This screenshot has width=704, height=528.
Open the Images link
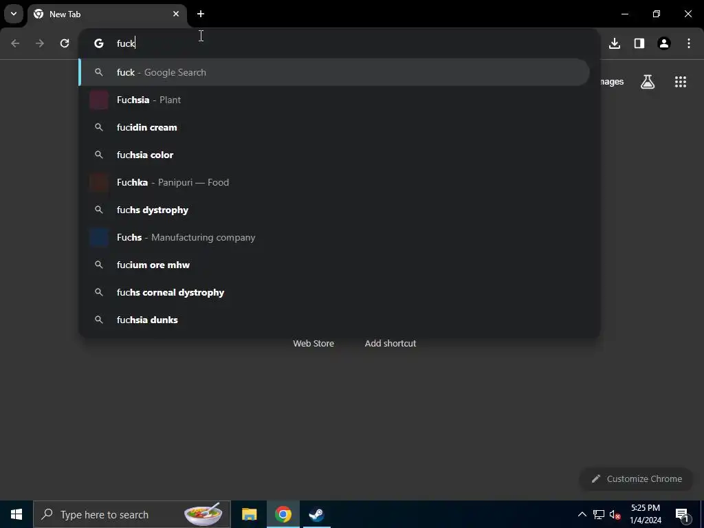[611, 82]
